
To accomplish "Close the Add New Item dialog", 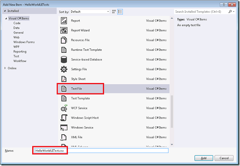I will pos(232,4).
